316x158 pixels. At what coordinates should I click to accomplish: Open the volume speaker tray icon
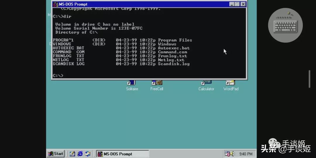(x=232, y=154)
